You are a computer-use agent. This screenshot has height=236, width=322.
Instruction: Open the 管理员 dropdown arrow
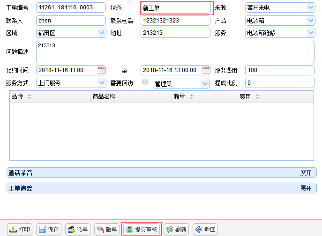pyautogui.click(x=205, y=84)
